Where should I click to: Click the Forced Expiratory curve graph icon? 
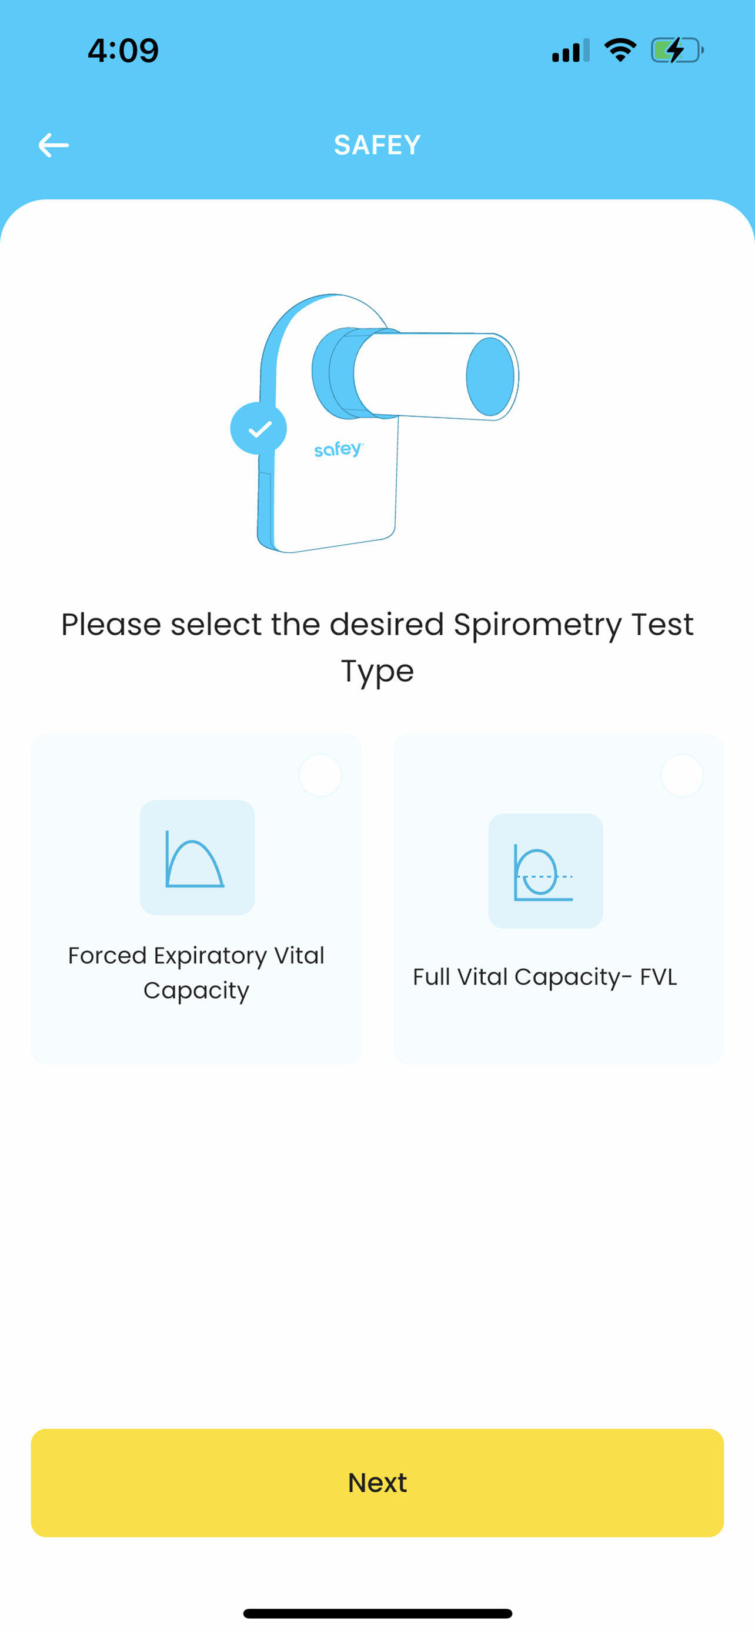click(x=196, y=857)
